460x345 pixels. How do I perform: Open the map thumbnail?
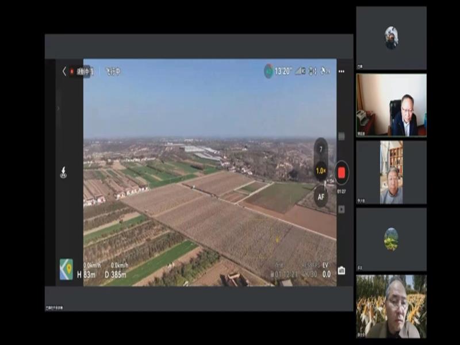point(66,269)
